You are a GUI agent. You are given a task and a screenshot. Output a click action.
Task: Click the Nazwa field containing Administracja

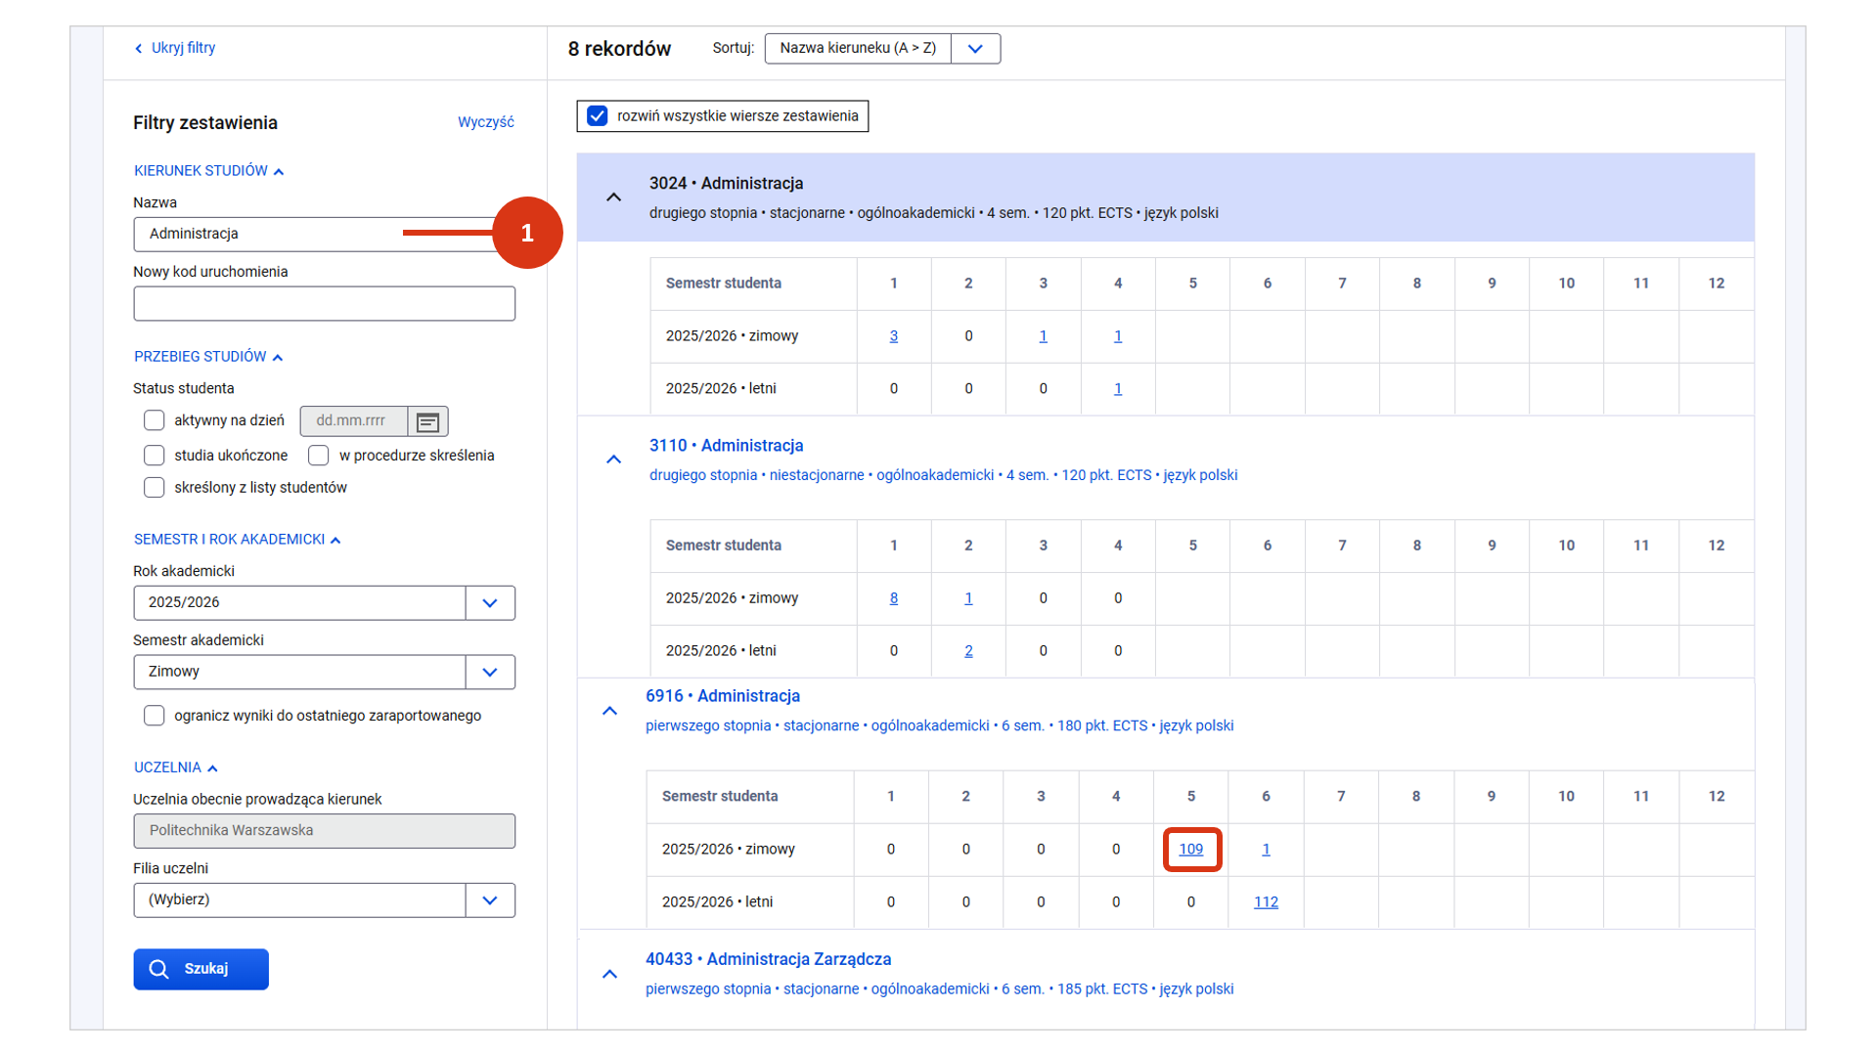pos(324,235)
